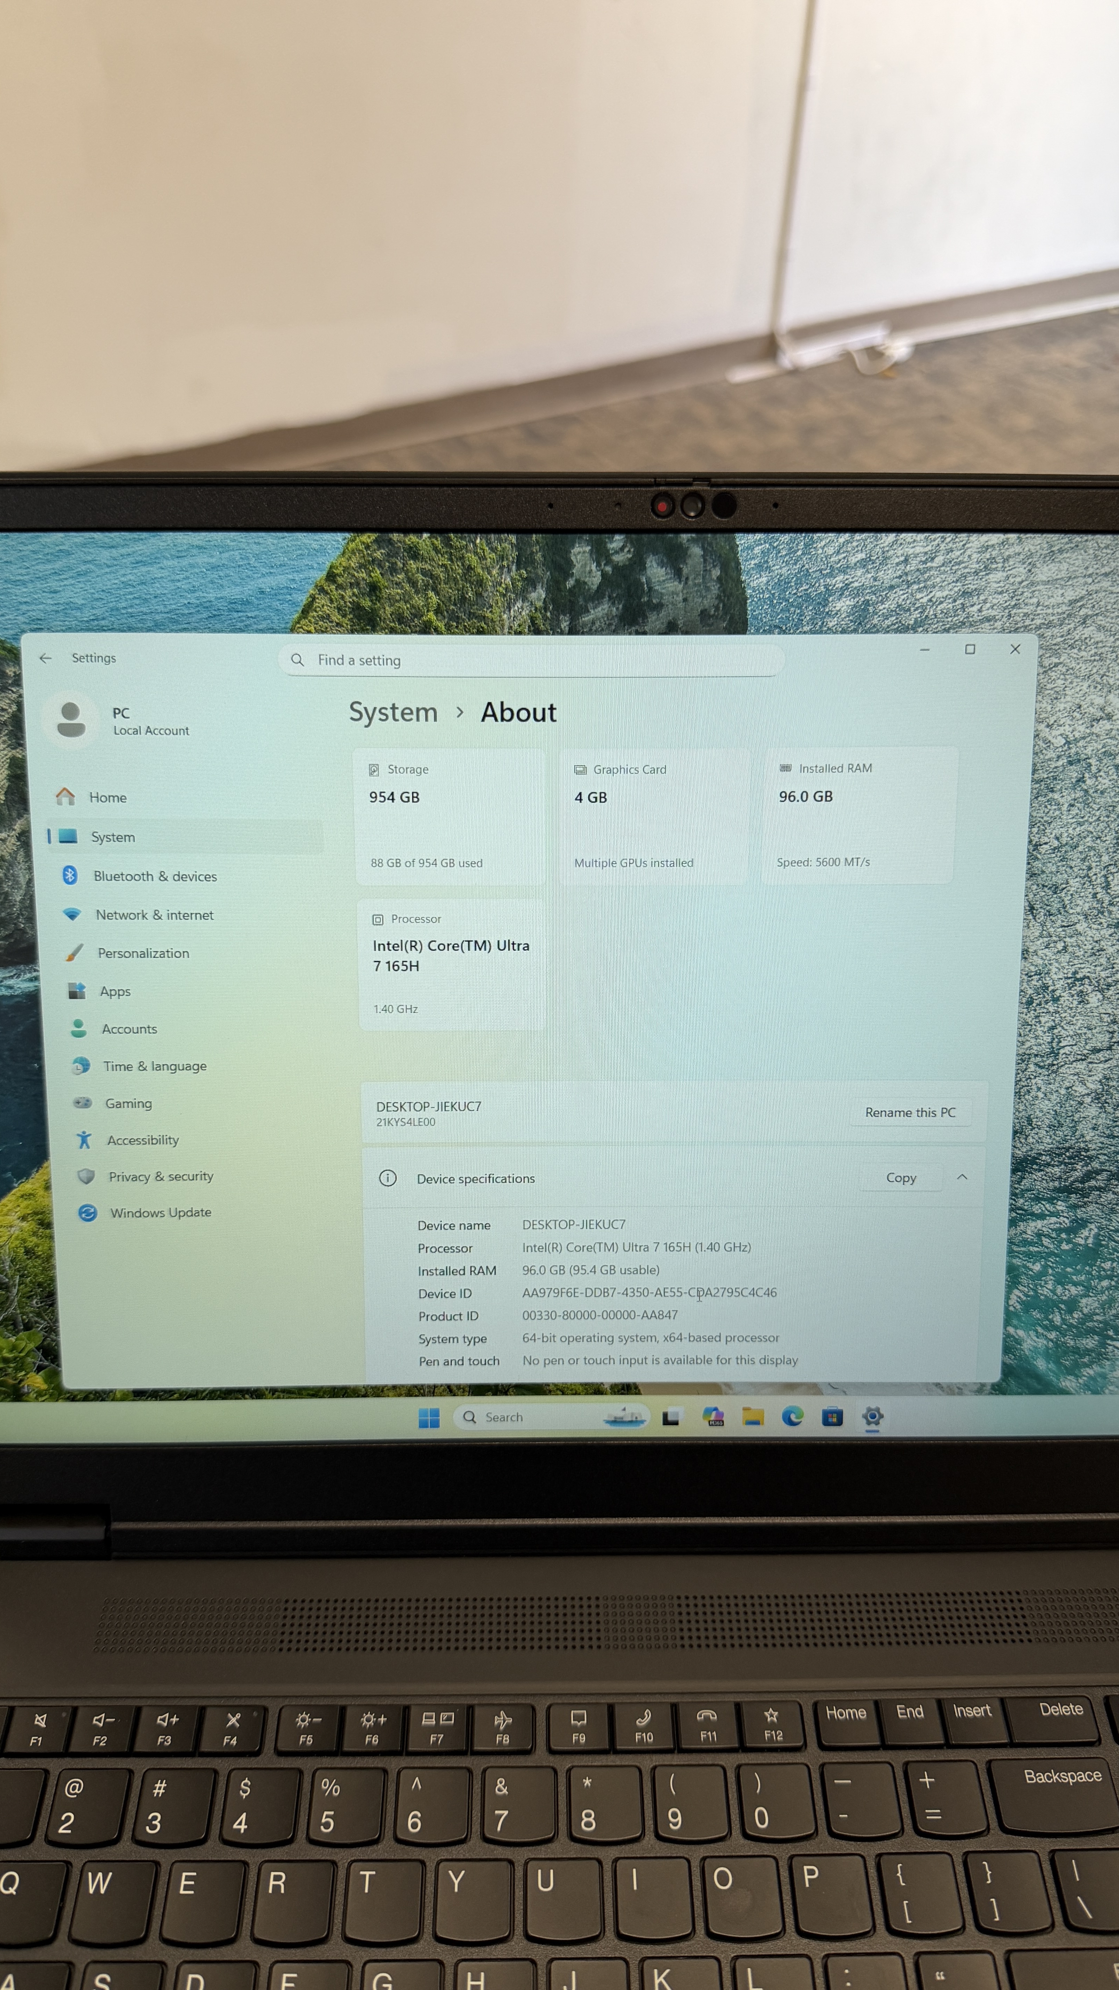Click the Windows Start button

pos(429,1418)
